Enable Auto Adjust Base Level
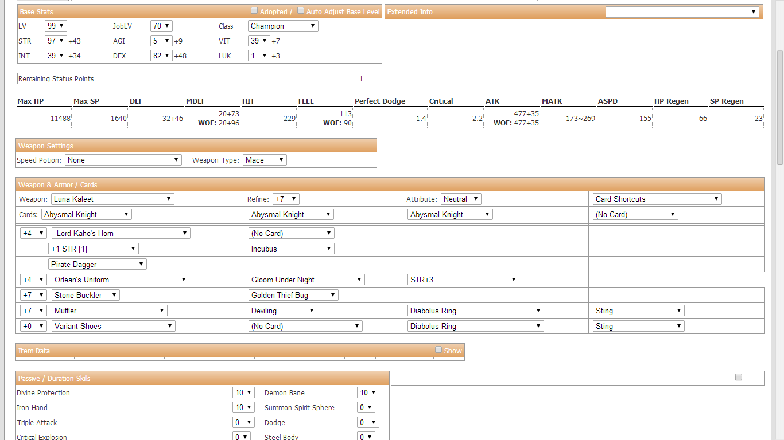 [x=300, y=10]
